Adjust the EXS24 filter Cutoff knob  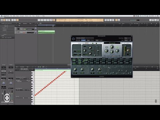112,47
